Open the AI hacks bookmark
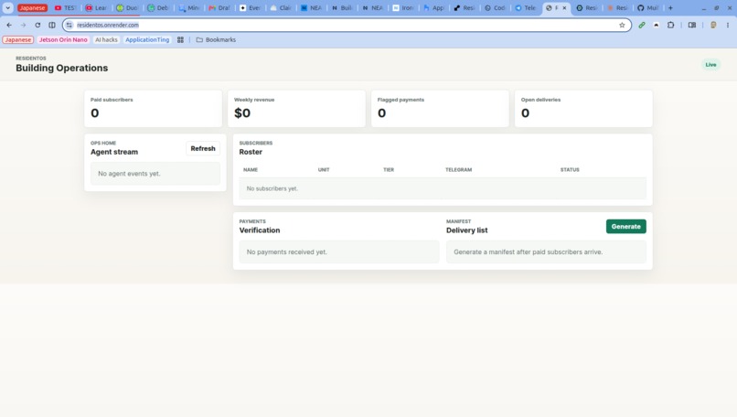 [106, 40]
